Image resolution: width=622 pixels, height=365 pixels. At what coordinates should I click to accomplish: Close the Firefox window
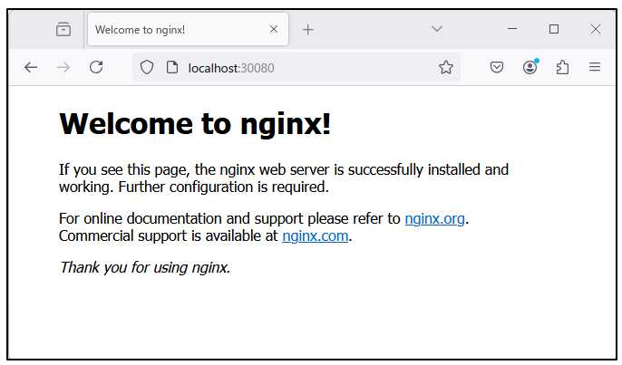[x=596, y=29]
